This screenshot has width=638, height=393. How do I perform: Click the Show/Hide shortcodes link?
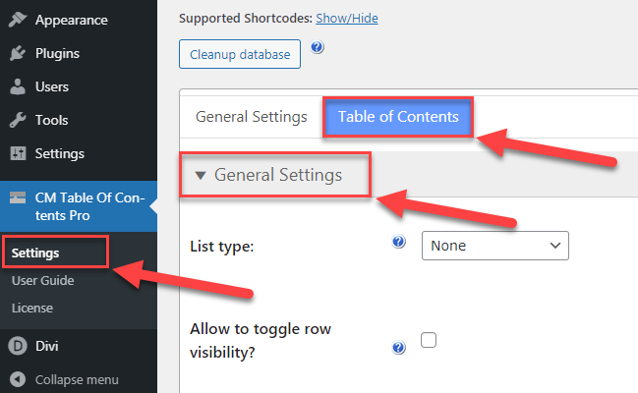tap(347, 19)
